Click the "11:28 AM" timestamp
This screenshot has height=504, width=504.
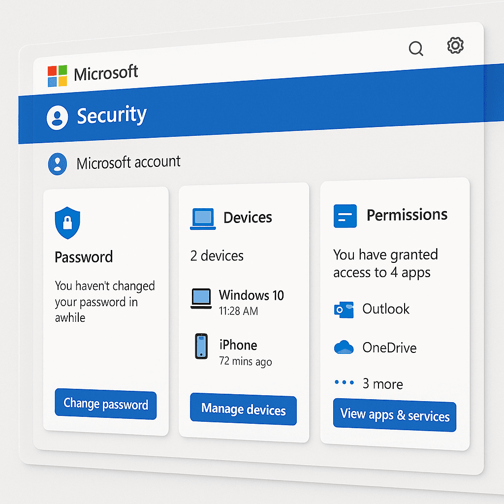[238, 311]
